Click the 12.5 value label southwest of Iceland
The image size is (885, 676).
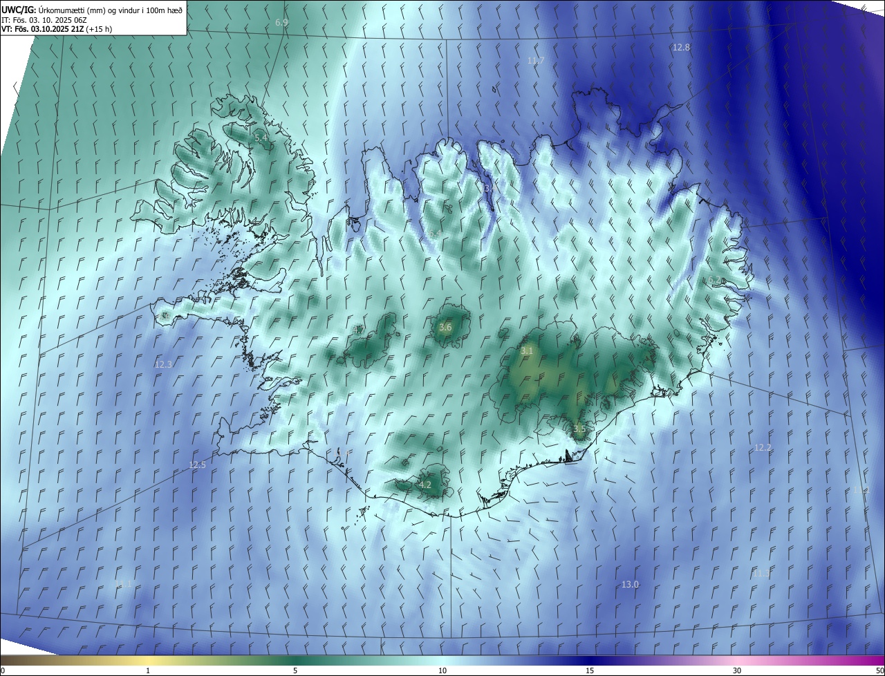click(x=197, y=465)
